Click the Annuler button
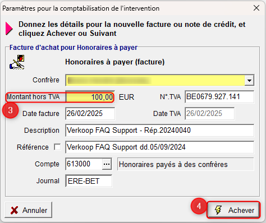This screenshot has width=266, height=223. click(29, 210)
